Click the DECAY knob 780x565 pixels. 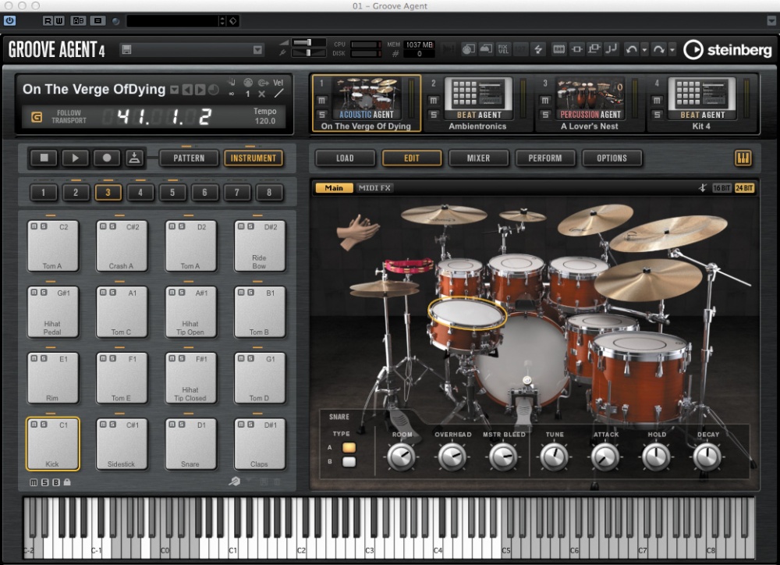(x=707, y=457)
